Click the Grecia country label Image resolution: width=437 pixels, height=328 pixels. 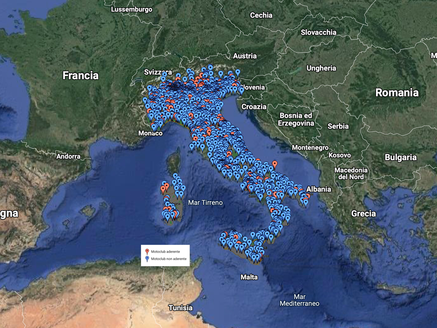tap(363, 214)
